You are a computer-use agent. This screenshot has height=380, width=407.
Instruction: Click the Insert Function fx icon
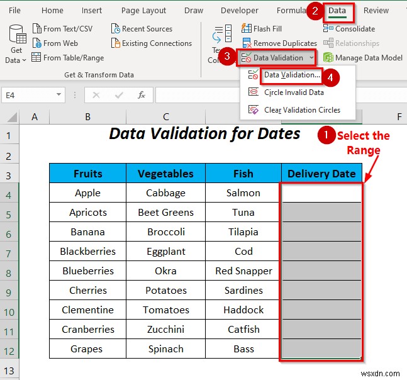pos(142,95)
